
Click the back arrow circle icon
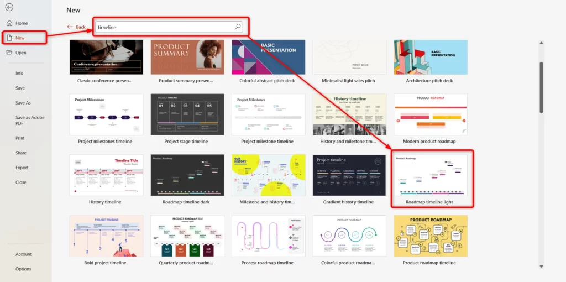click(x=9, y=8)
